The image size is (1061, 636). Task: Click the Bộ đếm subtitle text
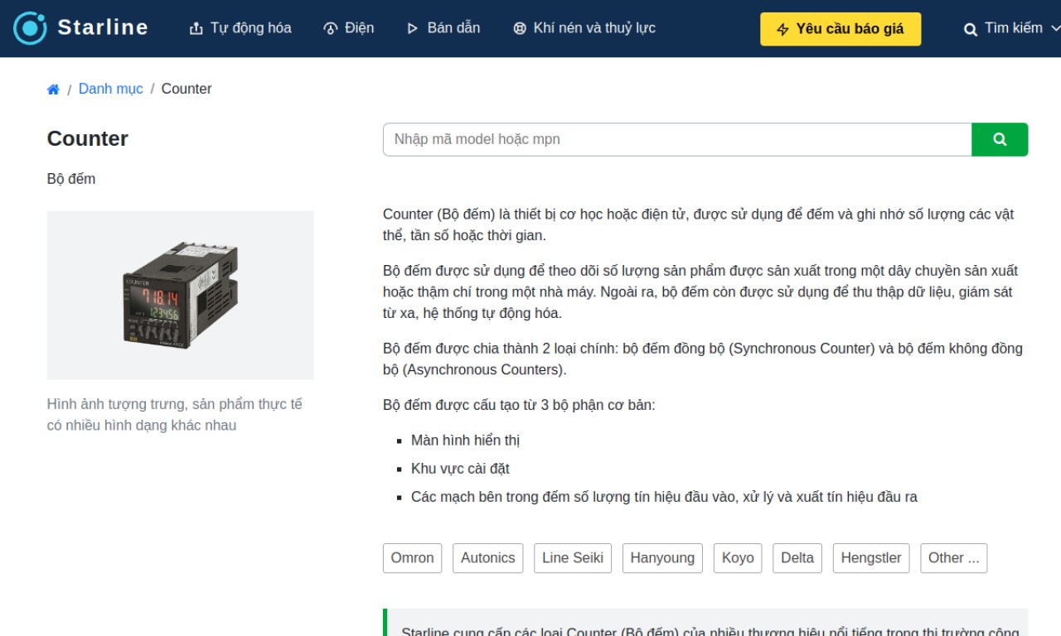[x=71, y=179]
